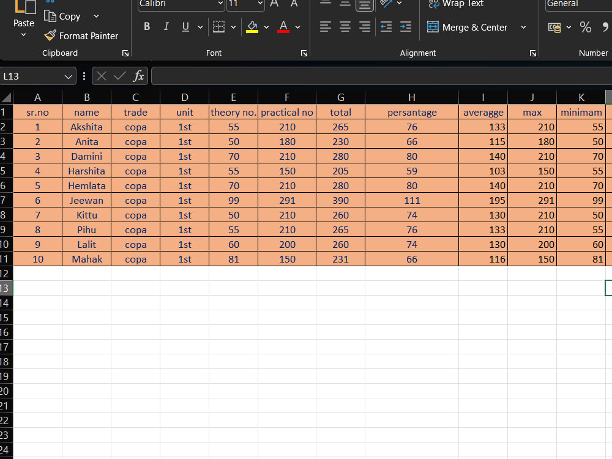Image resolution: width=612 pixels, height=459 pixels.
Task: Apply Percent Style format
Action: tap(586, 27)
